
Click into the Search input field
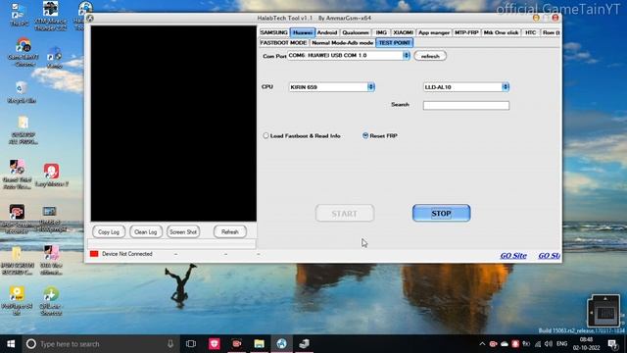[466, 105]
